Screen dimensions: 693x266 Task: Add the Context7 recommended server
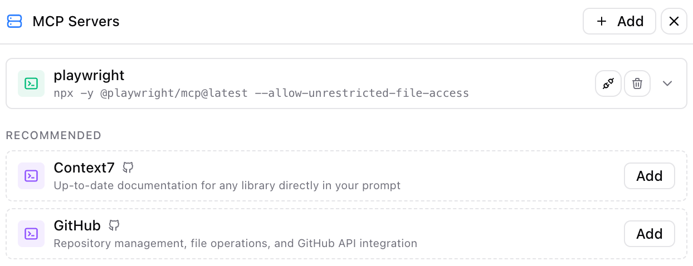649,176
